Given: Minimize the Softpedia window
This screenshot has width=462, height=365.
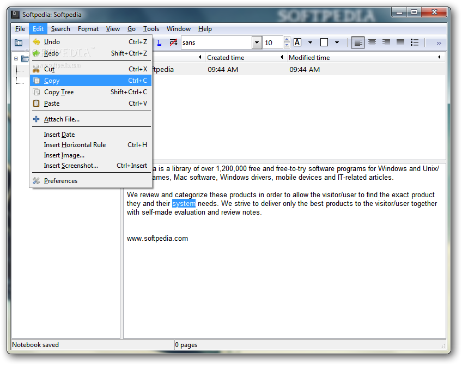Looking at the screenshot, I should pos(399,13).
